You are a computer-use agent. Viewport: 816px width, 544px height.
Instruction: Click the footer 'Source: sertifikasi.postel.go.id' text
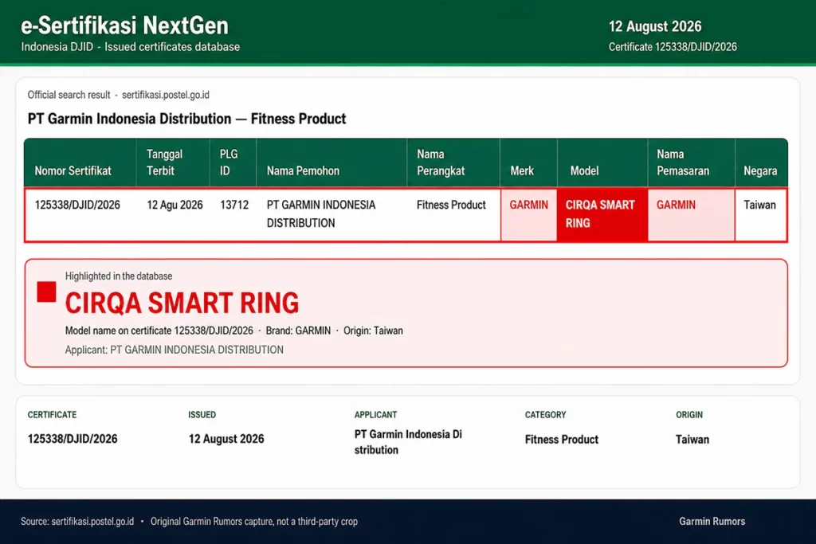point(77,521)
